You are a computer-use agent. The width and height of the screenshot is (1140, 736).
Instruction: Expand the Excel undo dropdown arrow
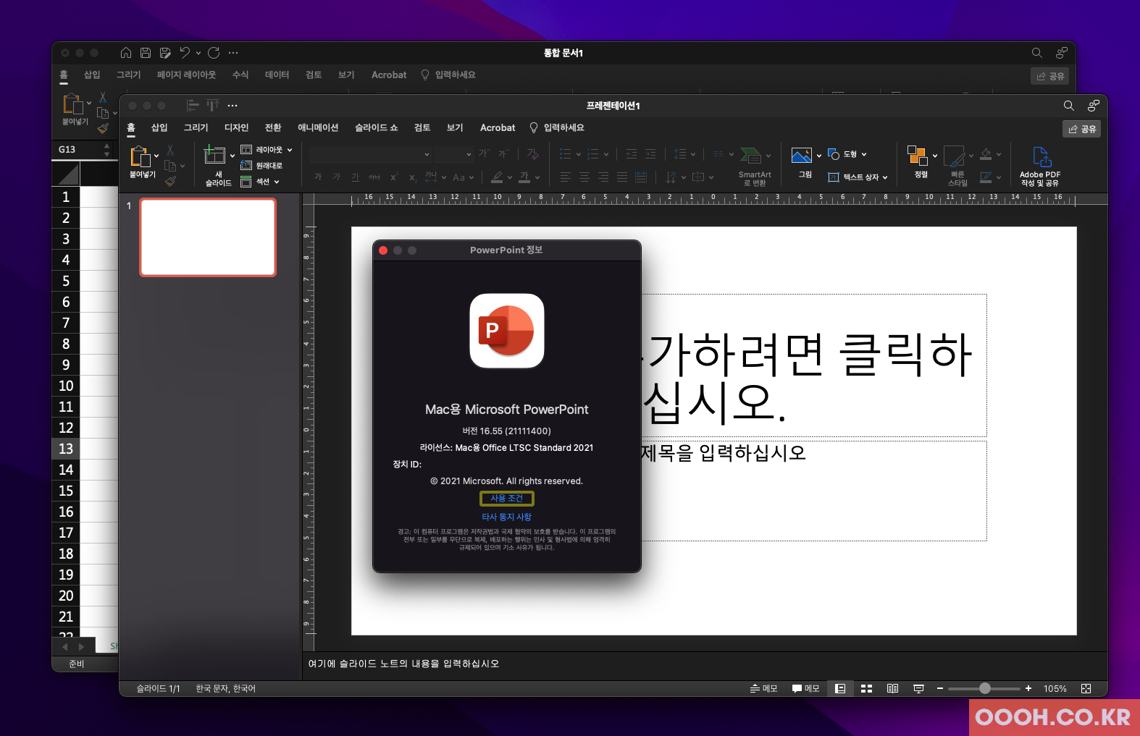198,53
